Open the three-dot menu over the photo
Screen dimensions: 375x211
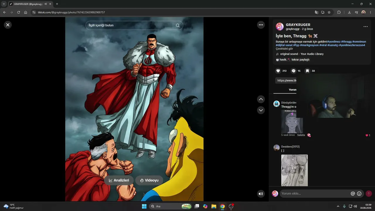(261, 25)
